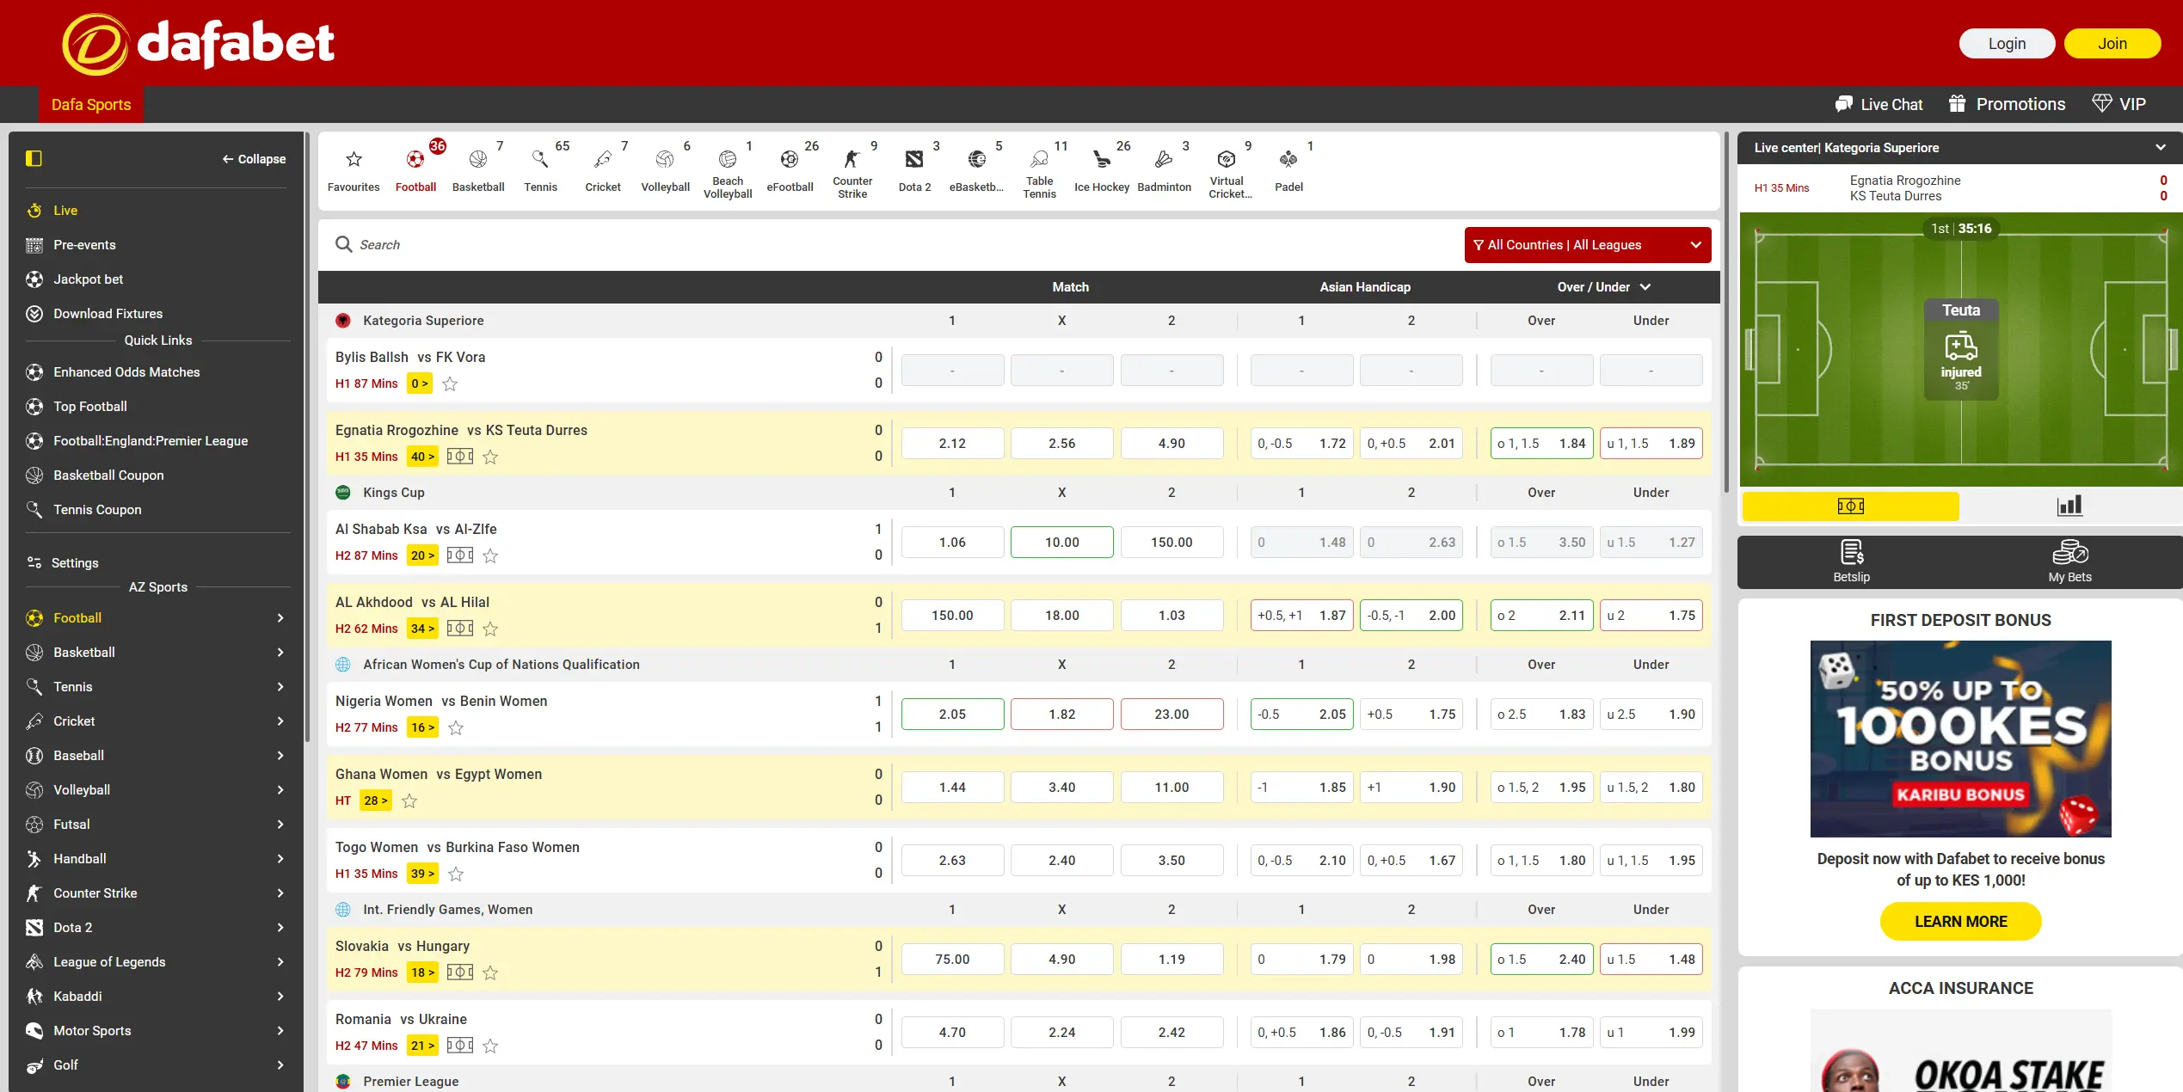Select the Badminton sport icon
Image resolution: width=2183 pixels, height=1092 pixels.
coord(1165,160)
